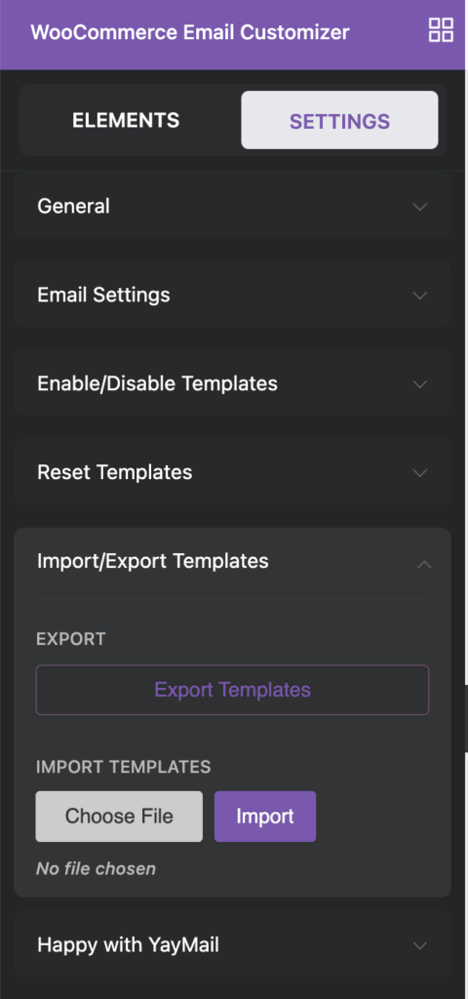Open the General settings panel title
The height and width of the screenshot is (999, 468).
tap(73, 207)
